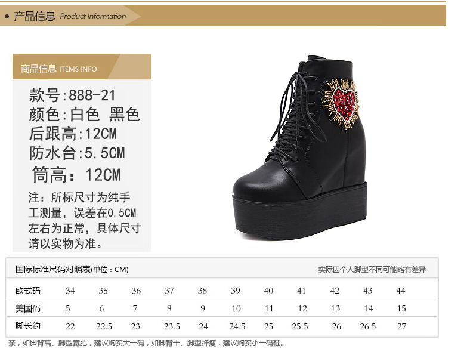Select European size 44 in the chart
This screenshot has height=358, width=464.
tap(401, 291)
